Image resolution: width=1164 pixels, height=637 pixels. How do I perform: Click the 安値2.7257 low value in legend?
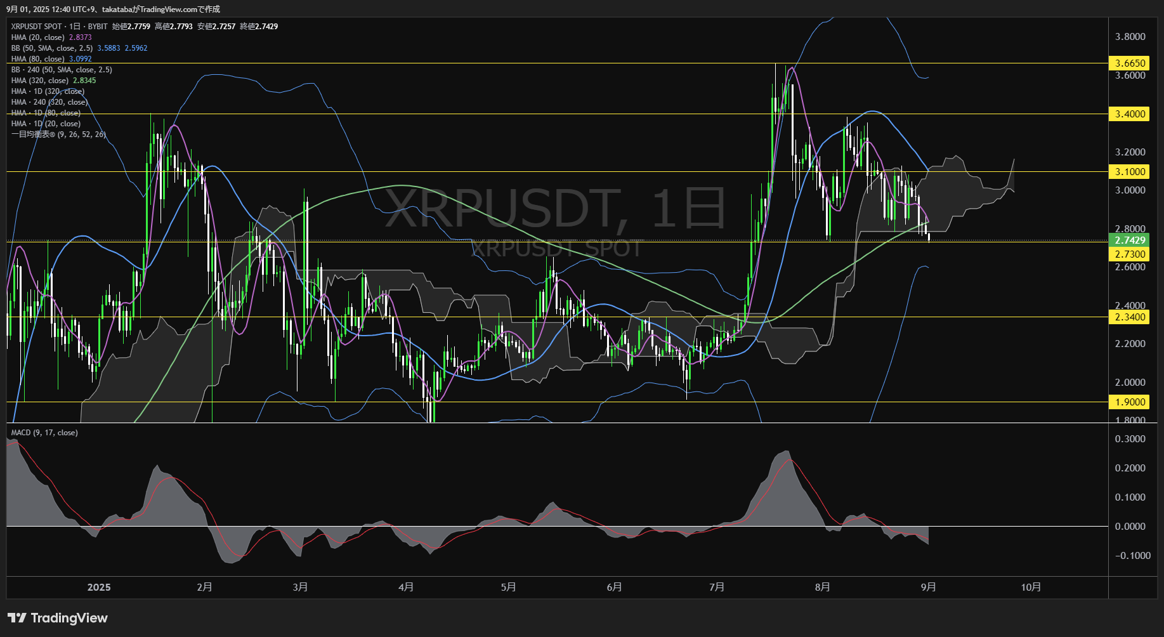click(x=216, y=27)
